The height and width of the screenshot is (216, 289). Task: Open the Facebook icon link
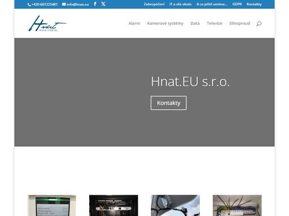click(95, 4)
